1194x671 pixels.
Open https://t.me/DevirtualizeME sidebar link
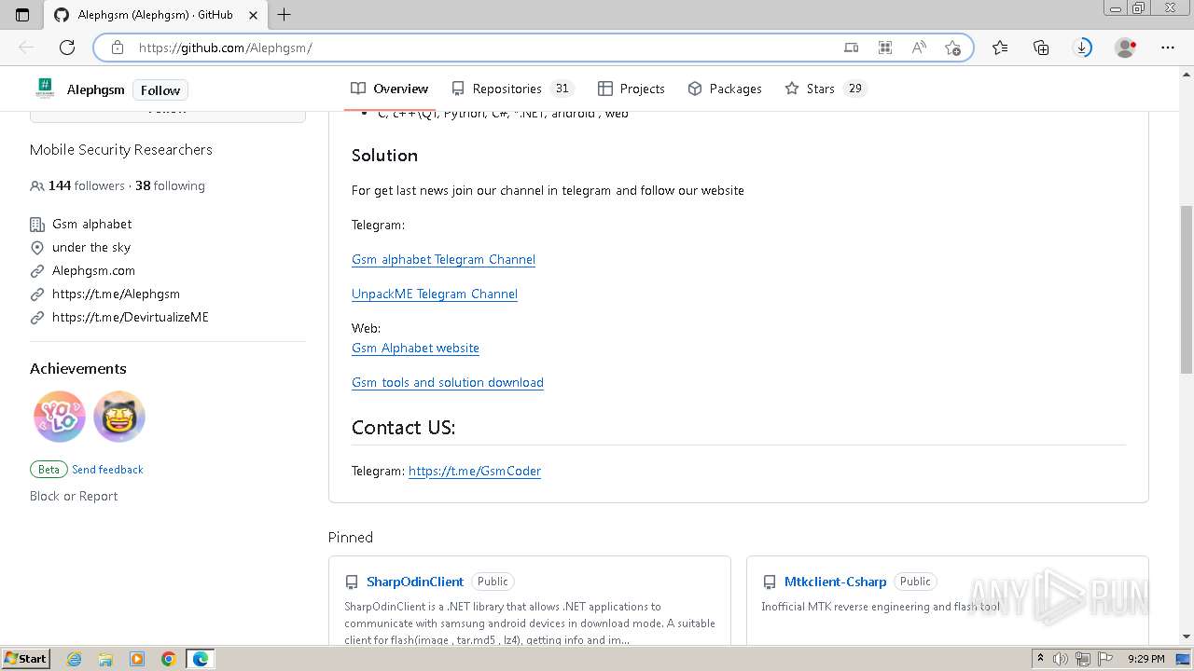tap(131, 317)
